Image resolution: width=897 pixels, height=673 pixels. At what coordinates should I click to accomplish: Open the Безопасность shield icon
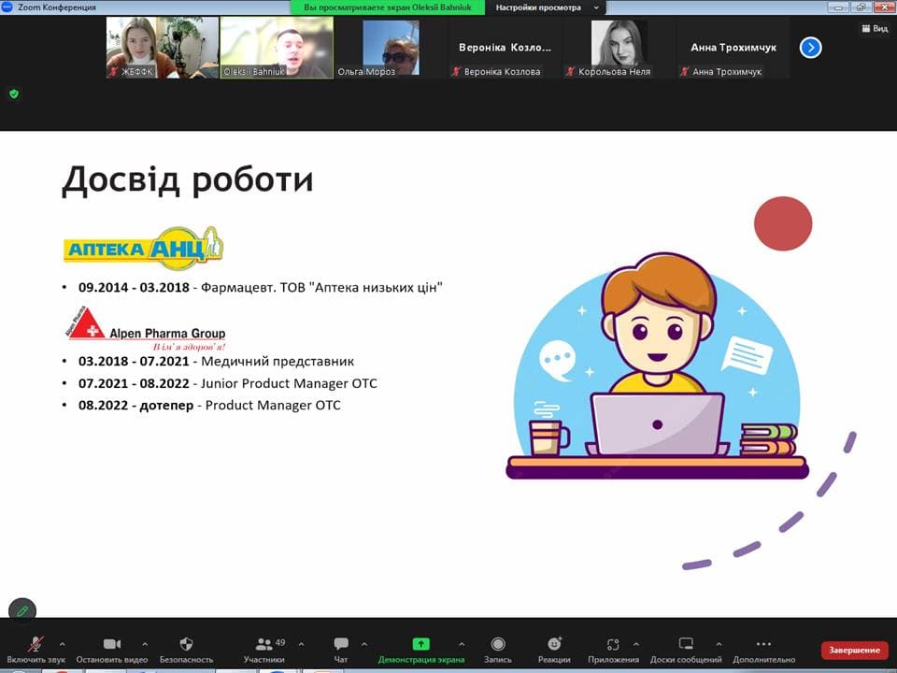click(186, 644)
